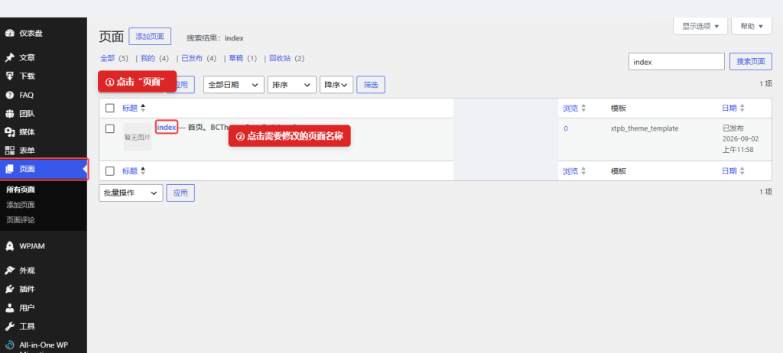Click the user icon beside 用户
The image size is (783, 353).
pyautogui.click(x=9, y=308)
